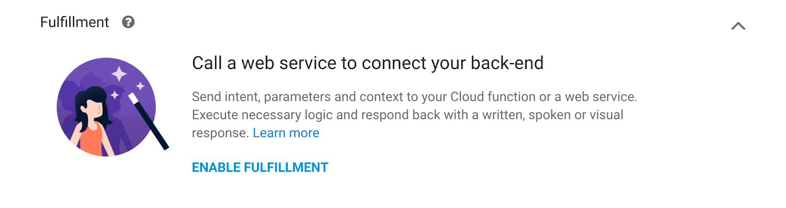786x208 pixels.
Task: Click the small sparkle beside the wand tip
Action: point(140,86)
